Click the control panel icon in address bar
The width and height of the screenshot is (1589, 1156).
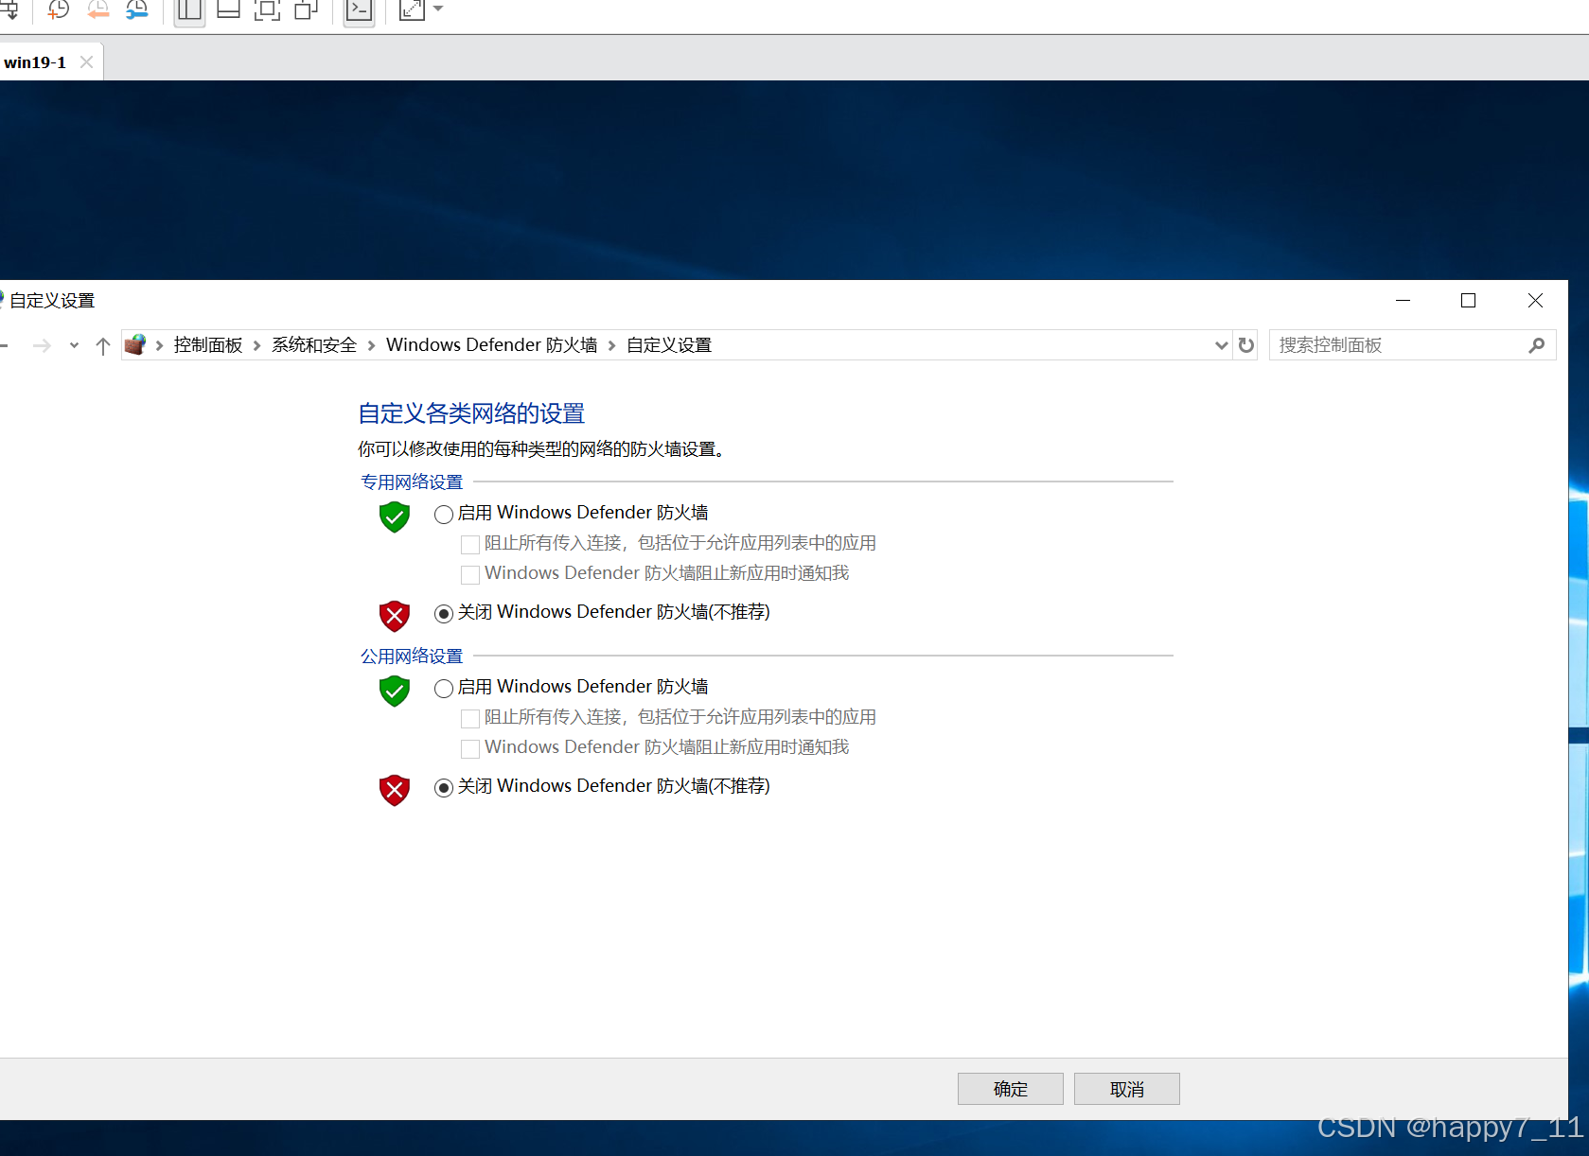135,344
